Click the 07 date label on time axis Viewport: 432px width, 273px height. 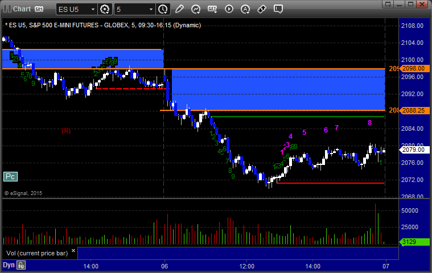point(386,266)
